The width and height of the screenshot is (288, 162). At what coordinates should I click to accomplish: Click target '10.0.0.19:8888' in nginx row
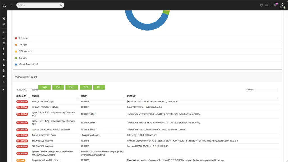point(88,114)
